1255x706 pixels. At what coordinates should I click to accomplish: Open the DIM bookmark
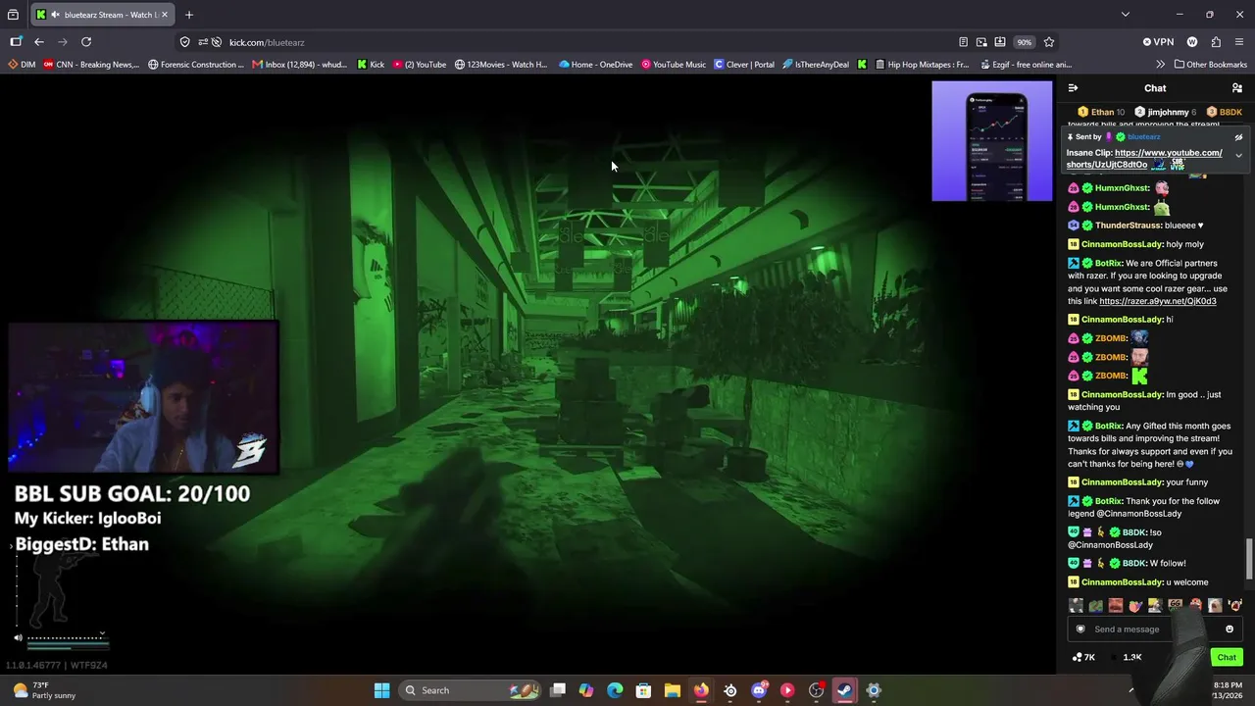[22, 65]
